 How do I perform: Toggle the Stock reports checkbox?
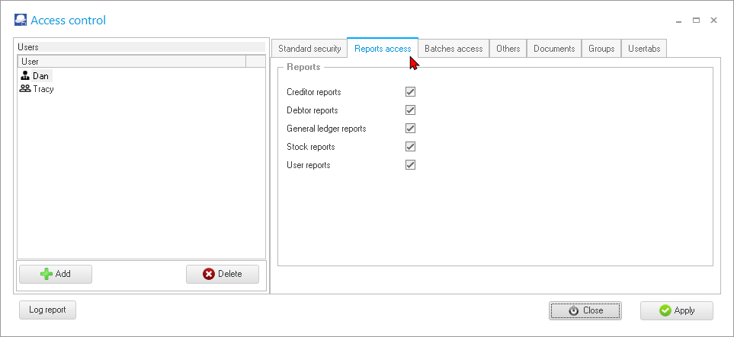pos(410,147)
